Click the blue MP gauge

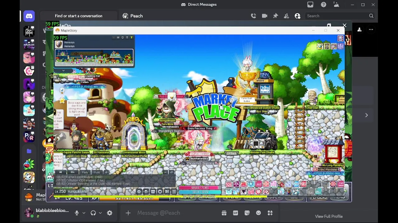click(x=200, y=192)
